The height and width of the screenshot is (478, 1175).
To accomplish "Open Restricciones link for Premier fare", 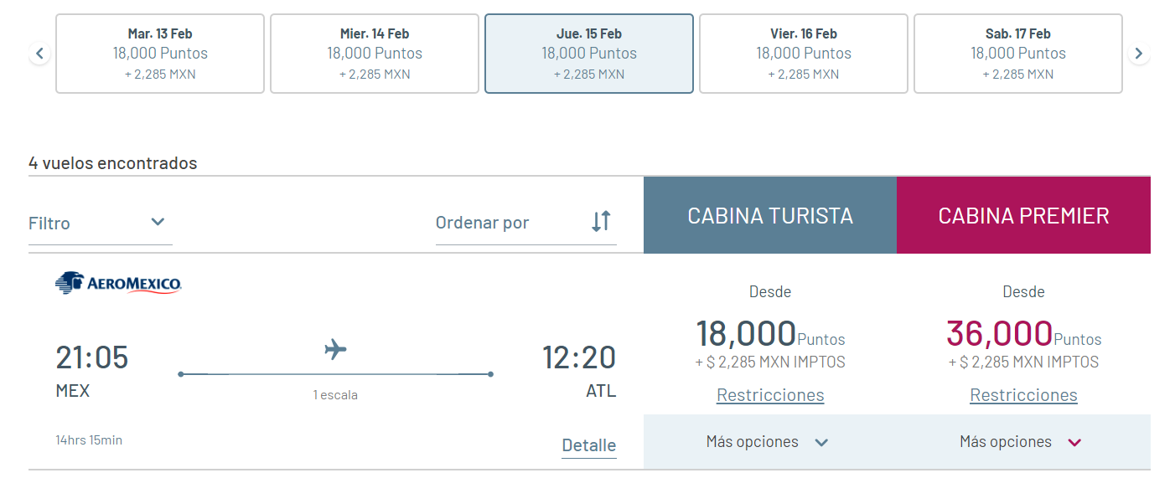I will coord(1023,395).
